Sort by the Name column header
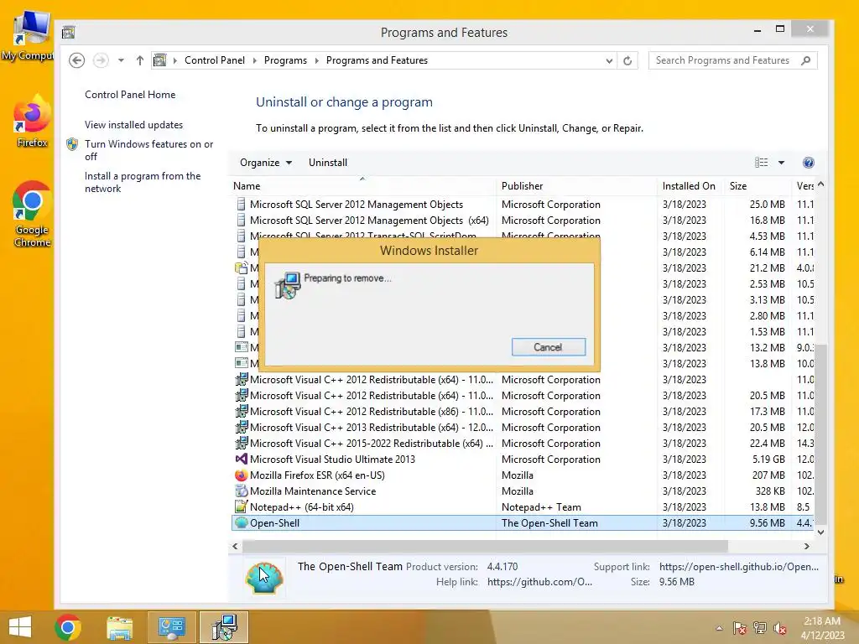 [362, 186]
